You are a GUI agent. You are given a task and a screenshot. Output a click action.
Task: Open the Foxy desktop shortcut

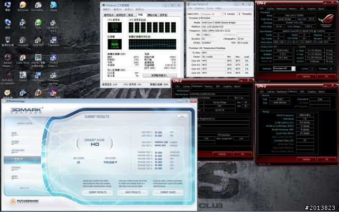click(38, 24)
